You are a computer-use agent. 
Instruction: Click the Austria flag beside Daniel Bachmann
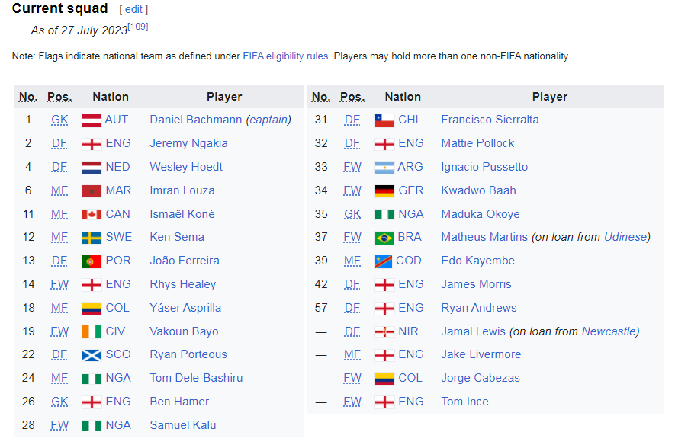pyautogui.click(x=92, y=120)
